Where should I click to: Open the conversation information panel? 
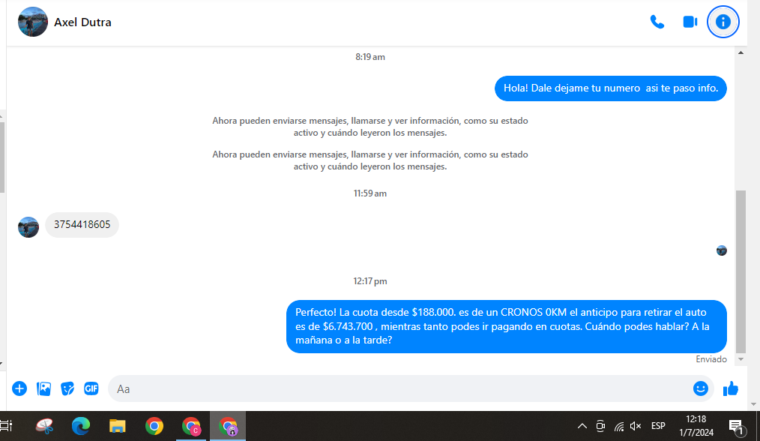(x=723, y=22)
